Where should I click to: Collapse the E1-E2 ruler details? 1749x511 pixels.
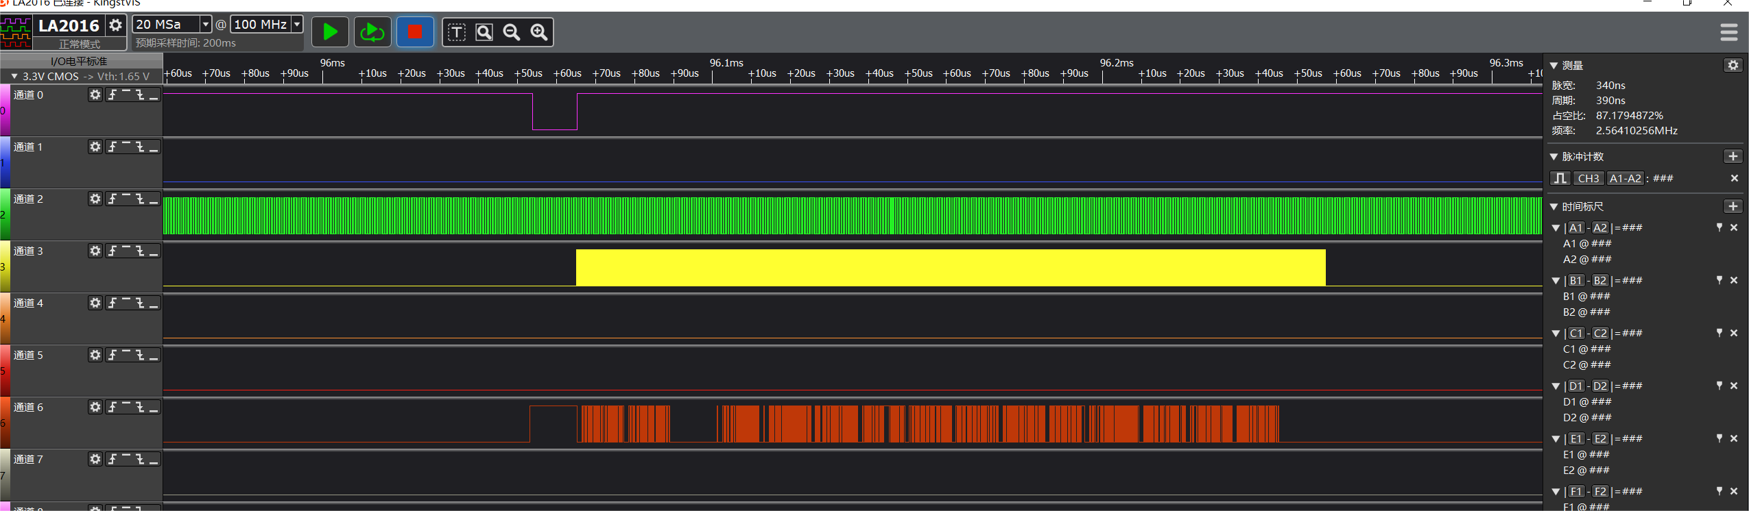pyautogui.click(x=1556, y=439)
